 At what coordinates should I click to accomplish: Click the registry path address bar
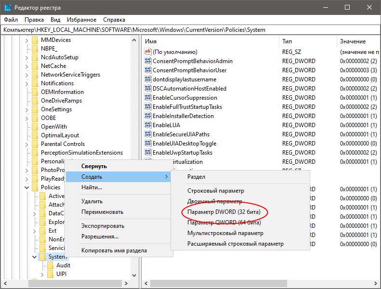190,30
